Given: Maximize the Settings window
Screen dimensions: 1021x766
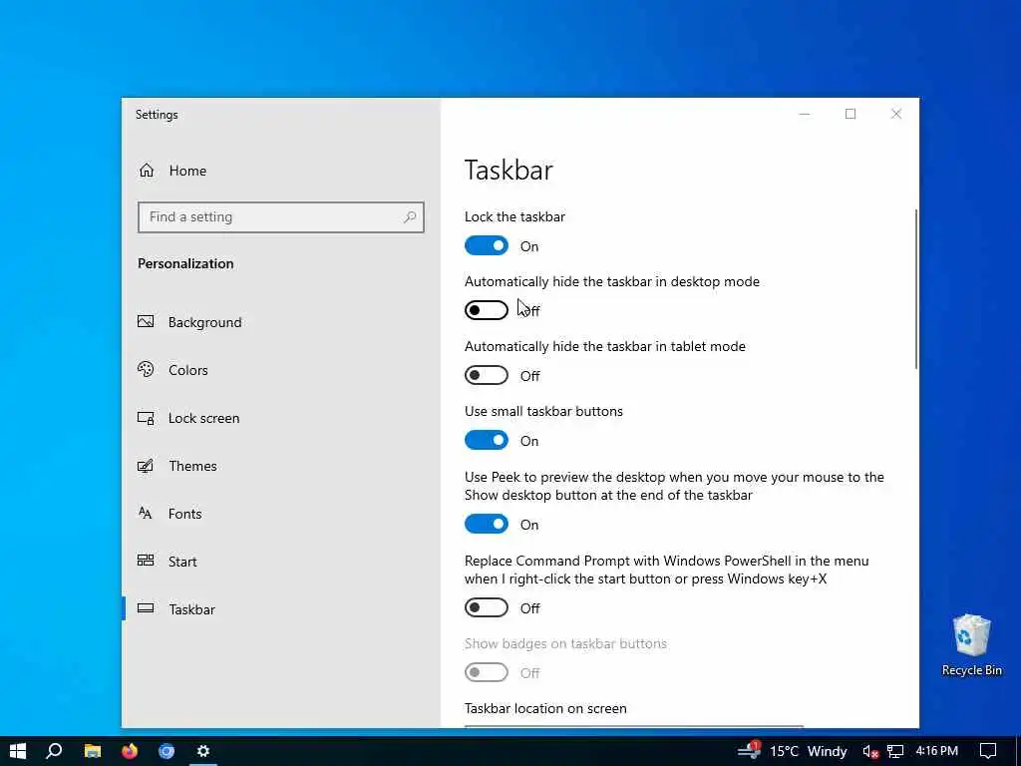Looking at the screenshot, I should (851, 114).
